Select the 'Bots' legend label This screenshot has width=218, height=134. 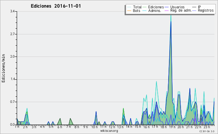tap(136, 11)
